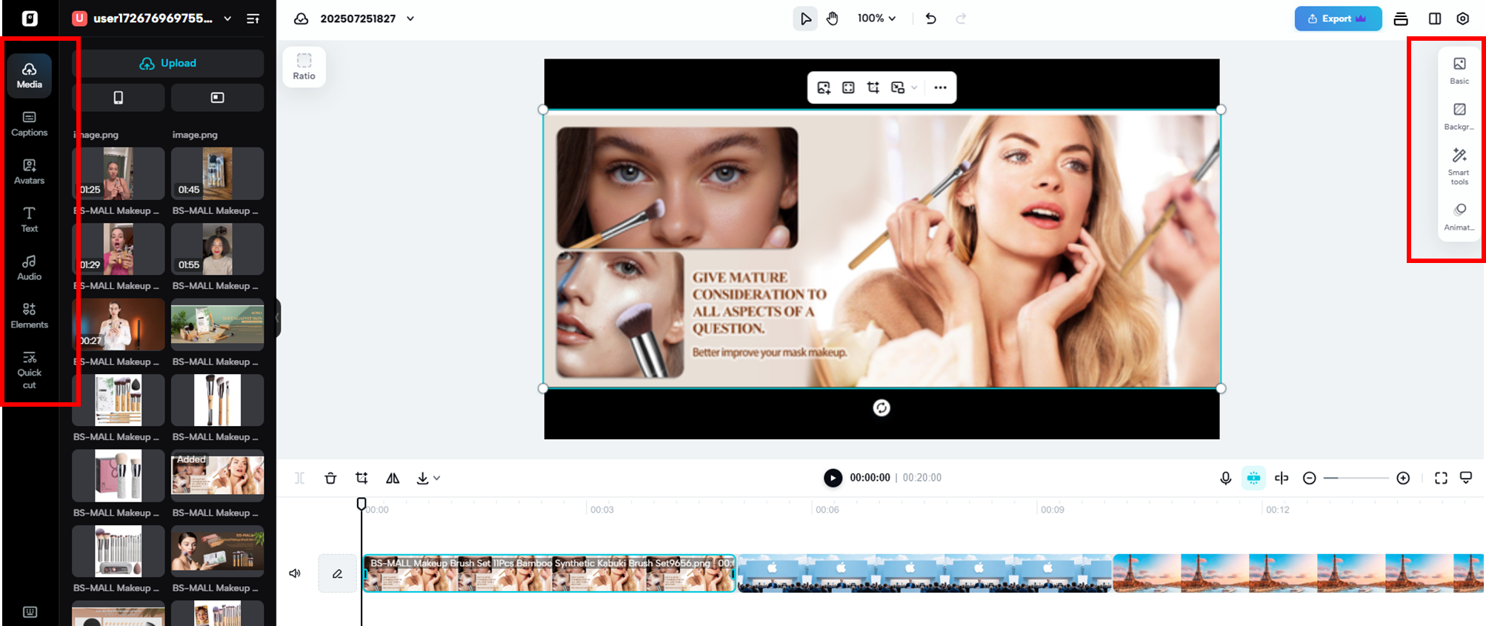Click the add-image icon in canvas toolbar
The image size is (1486, 626).
(x=824, y=87)
